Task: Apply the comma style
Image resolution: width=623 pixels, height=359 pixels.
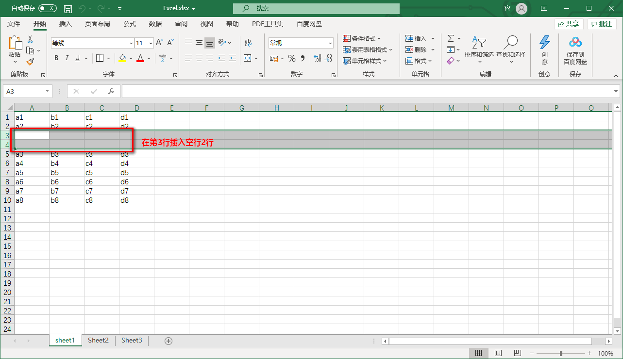Action: 303,58
